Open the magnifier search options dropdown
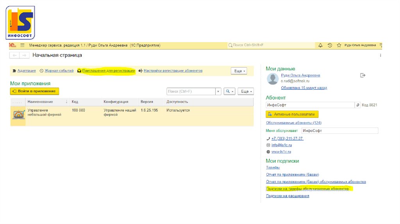The image size is (400, 224). click(x=229, y=91)
